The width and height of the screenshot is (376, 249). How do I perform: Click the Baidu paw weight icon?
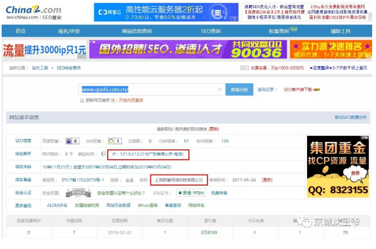[68, 141]
